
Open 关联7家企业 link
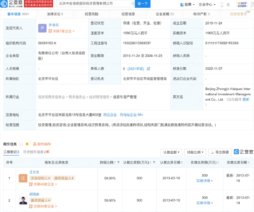61,31
